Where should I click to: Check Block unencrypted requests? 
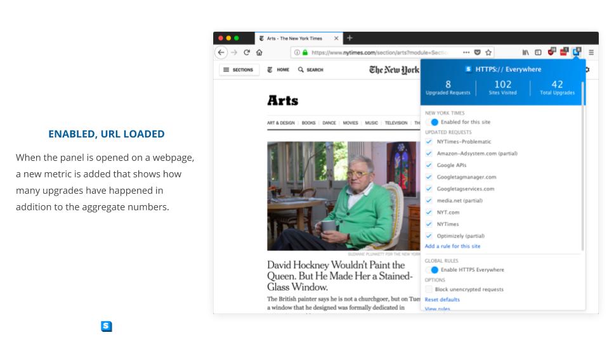click(x=429, y=289)
